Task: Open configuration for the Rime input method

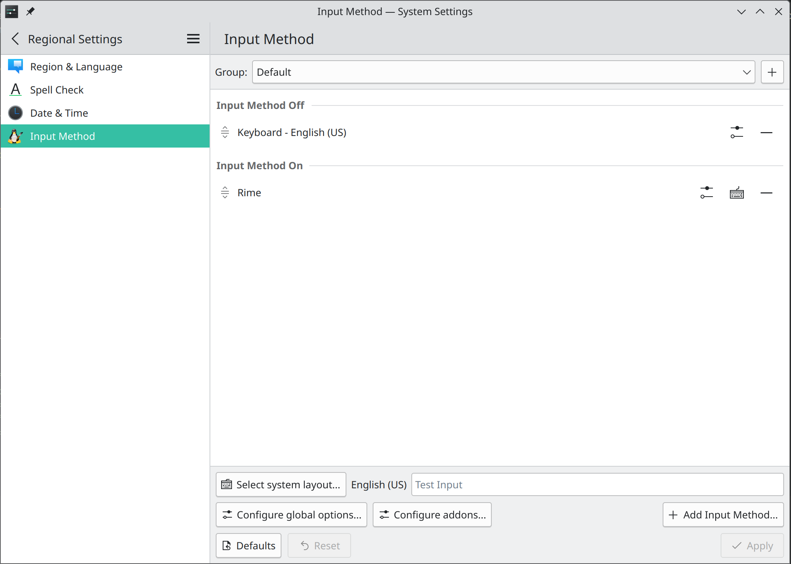Action: tap(706, 192)
